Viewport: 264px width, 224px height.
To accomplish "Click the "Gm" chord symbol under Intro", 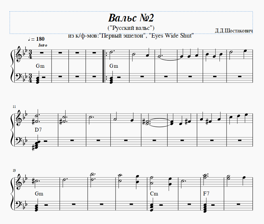I will (40, 66).
